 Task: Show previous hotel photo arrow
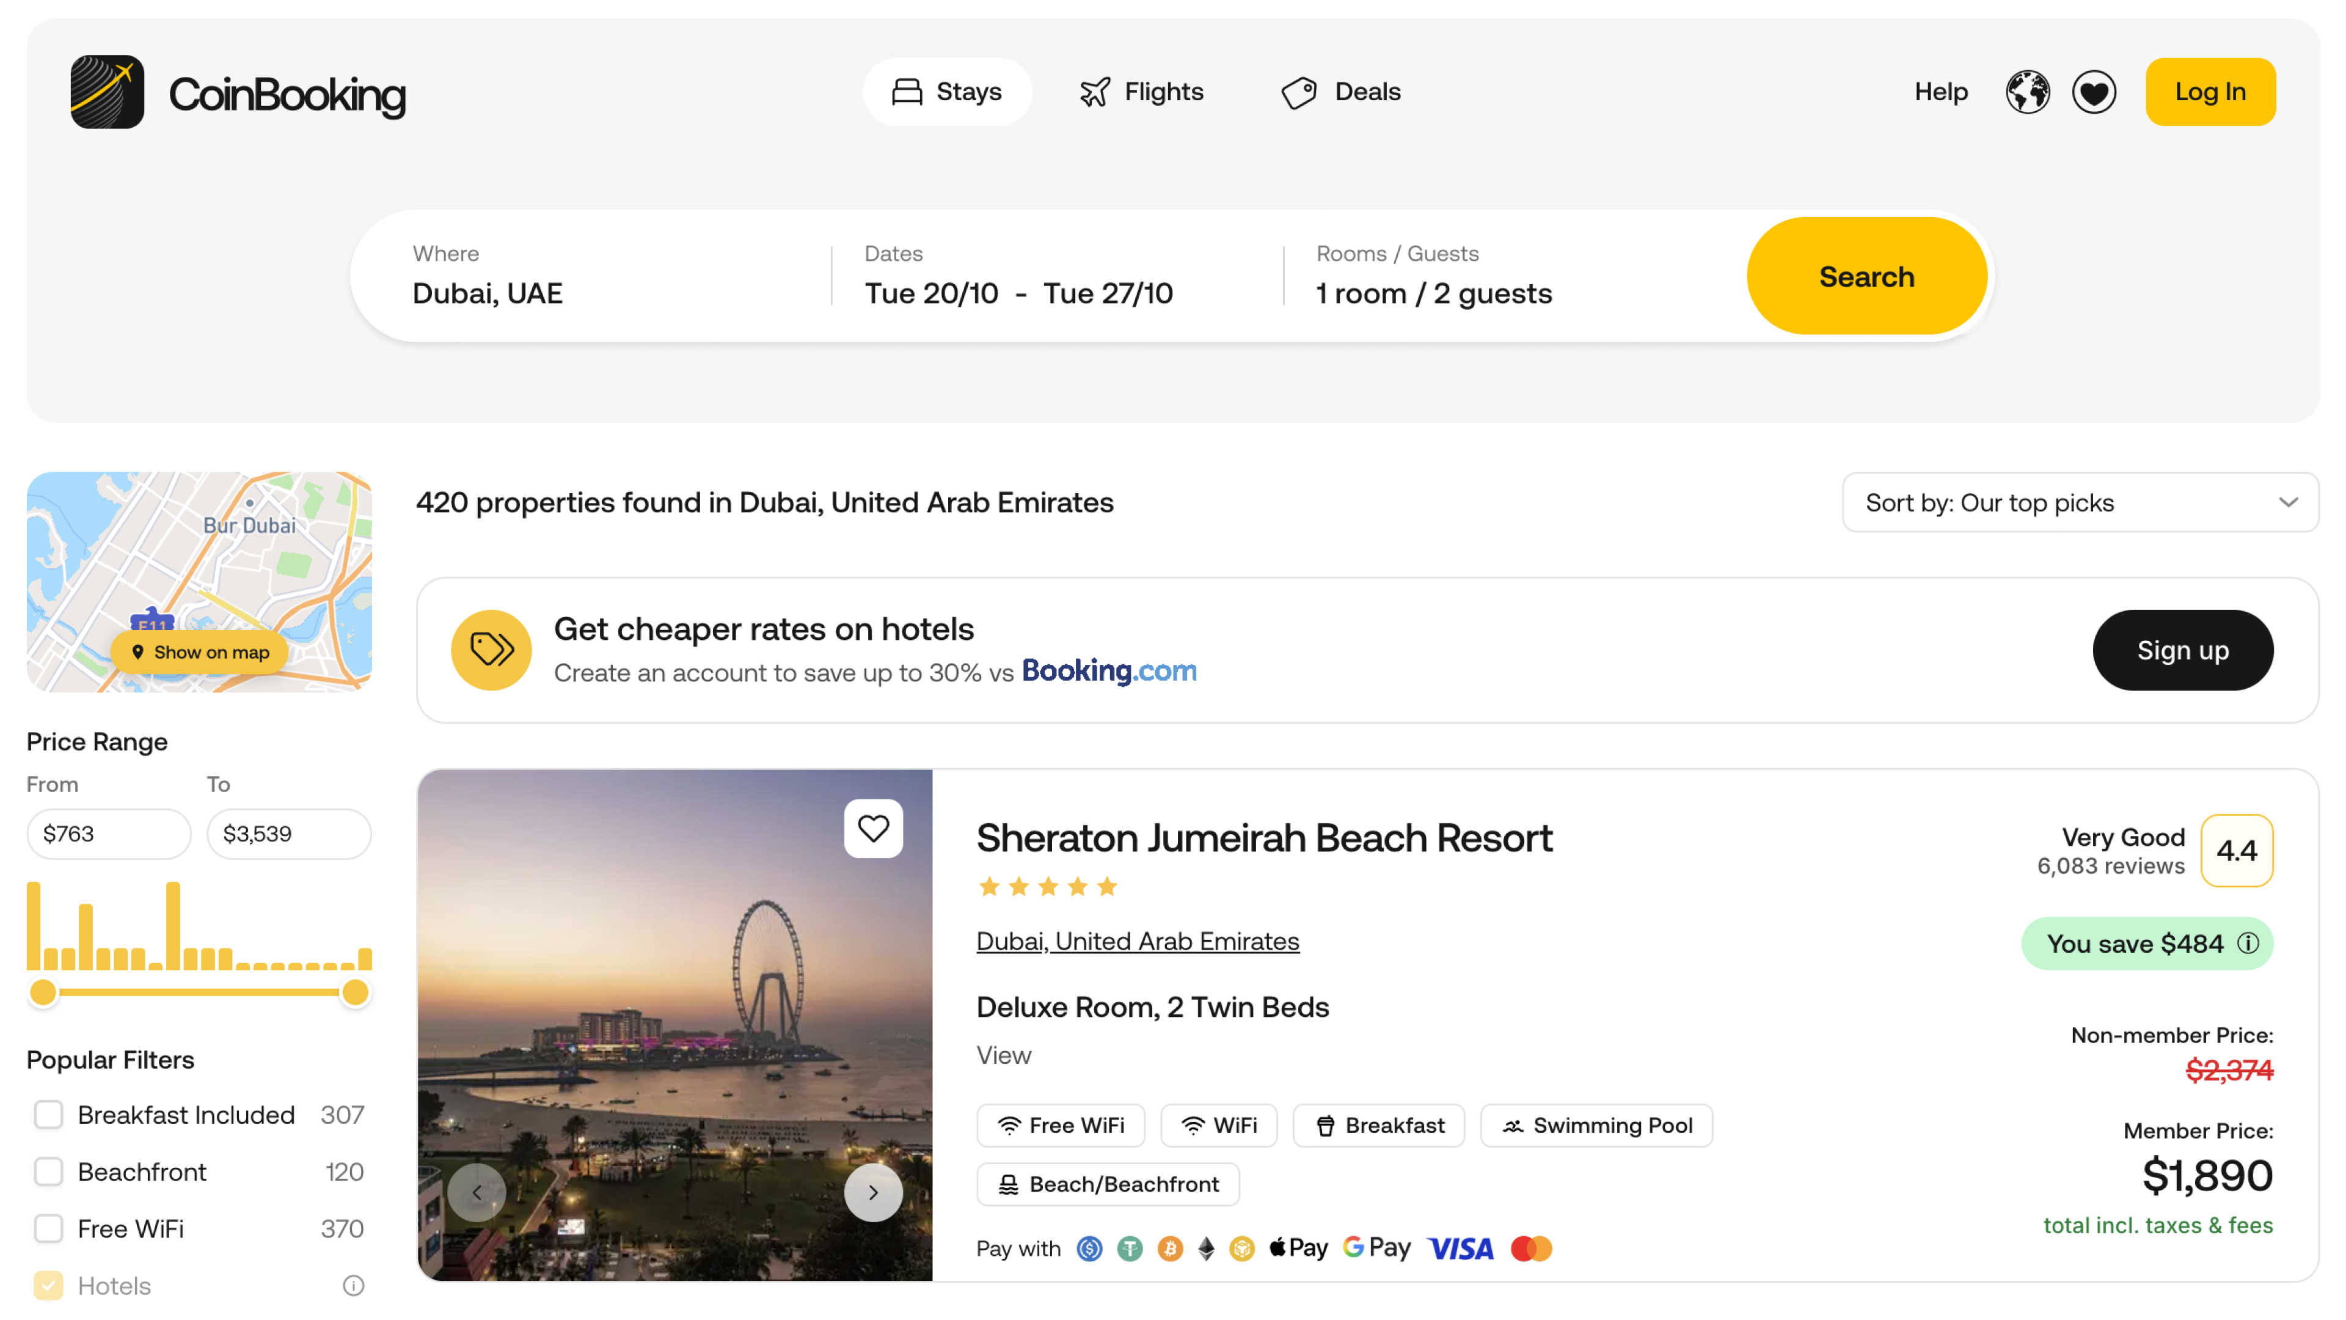477,1192
